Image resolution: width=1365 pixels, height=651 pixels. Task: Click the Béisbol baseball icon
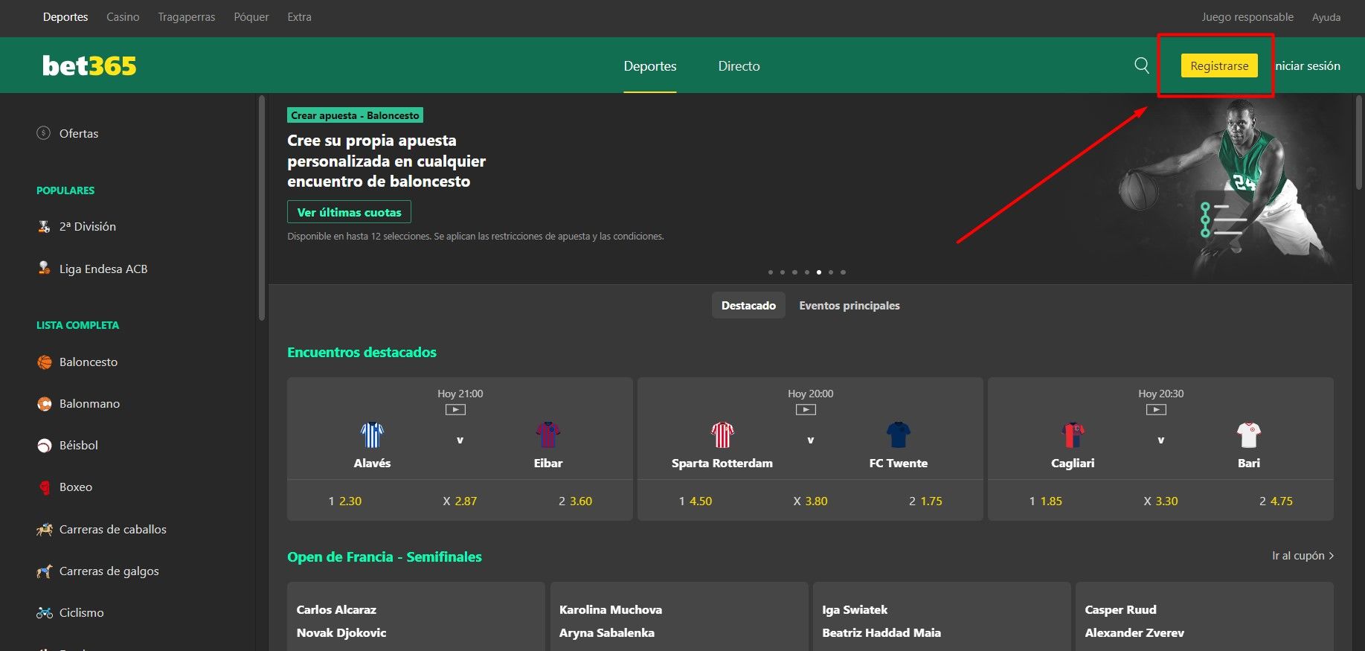click(45, 446)
